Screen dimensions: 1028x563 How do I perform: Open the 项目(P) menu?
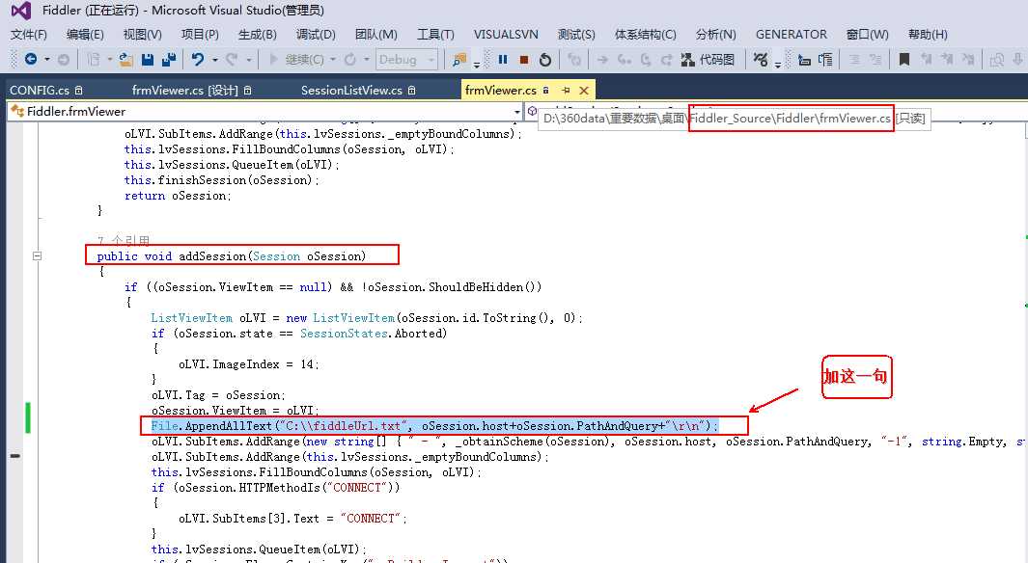(200, 35)
